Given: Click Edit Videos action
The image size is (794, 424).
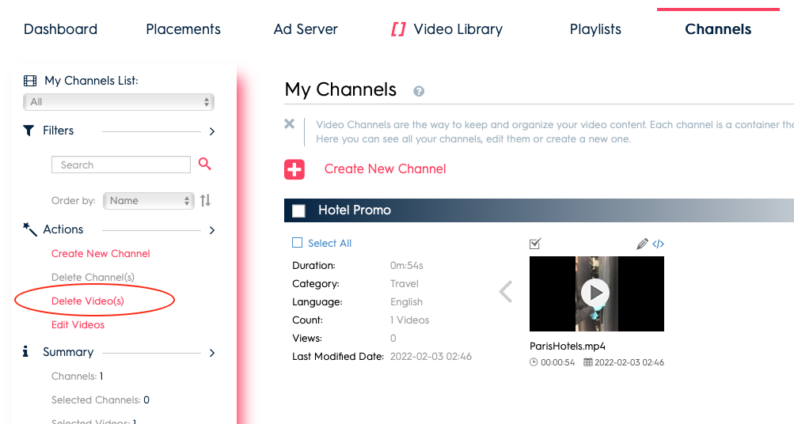Looking at the screenshot, I should (x=78, y=325).
